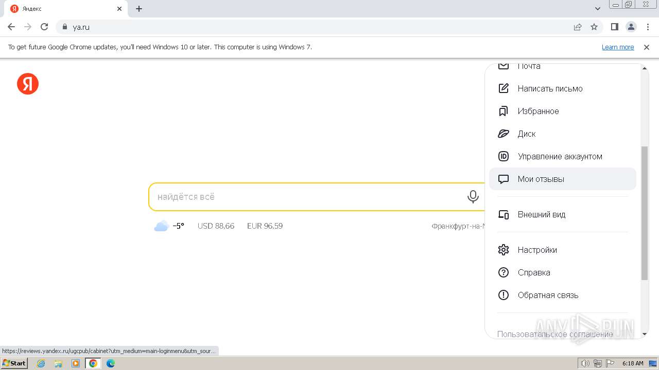
Task: Click the volume speaker tray icon
Action: click(585, 363)
